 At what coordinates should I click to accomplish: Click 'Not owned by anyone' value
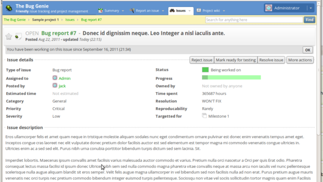(x=222, y=86)
